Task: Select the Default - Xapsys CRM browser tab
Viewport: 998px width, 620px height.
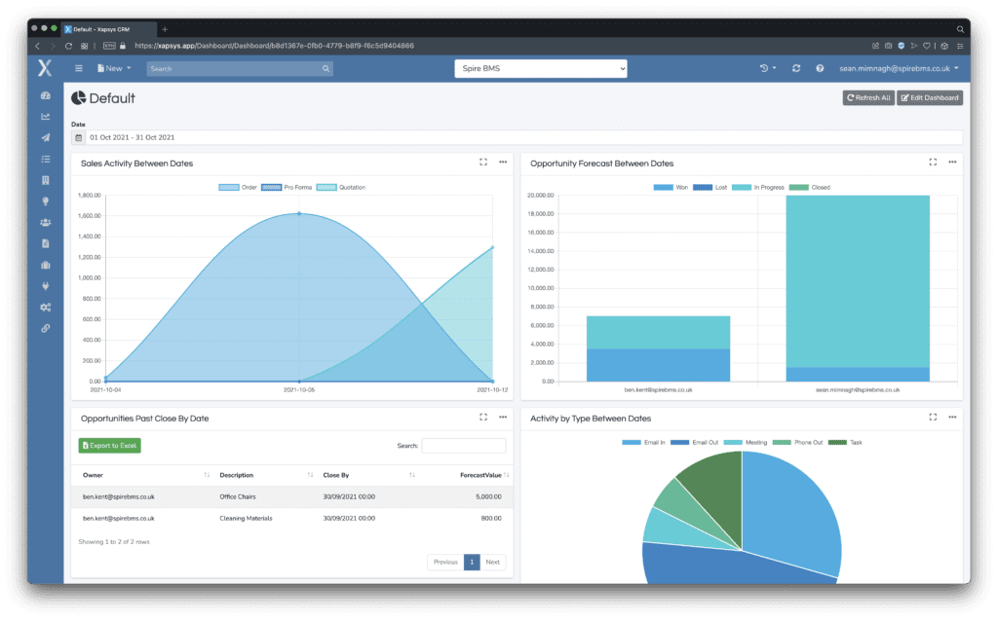Action: point(109,29)
